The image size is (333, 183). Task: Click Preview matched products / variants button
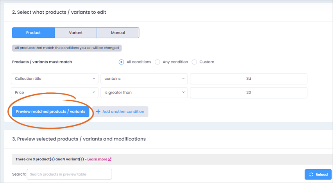[x=50, y=111]
